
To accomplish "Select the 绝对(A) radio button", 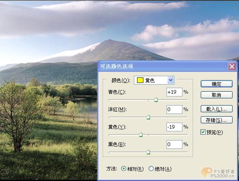I will (x=151, y=169).
